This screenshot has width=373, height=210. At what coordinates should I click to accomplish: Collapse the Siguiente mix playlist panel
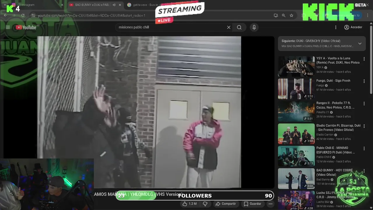pyautogui.click(x=360, y=43)
